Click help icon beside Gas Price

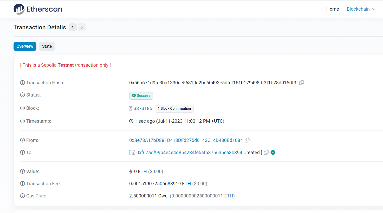tap(23, 196)
